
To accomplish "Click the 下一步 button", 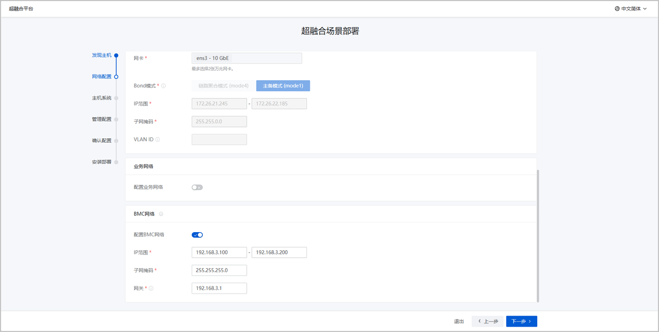I will tap(521, 322).
